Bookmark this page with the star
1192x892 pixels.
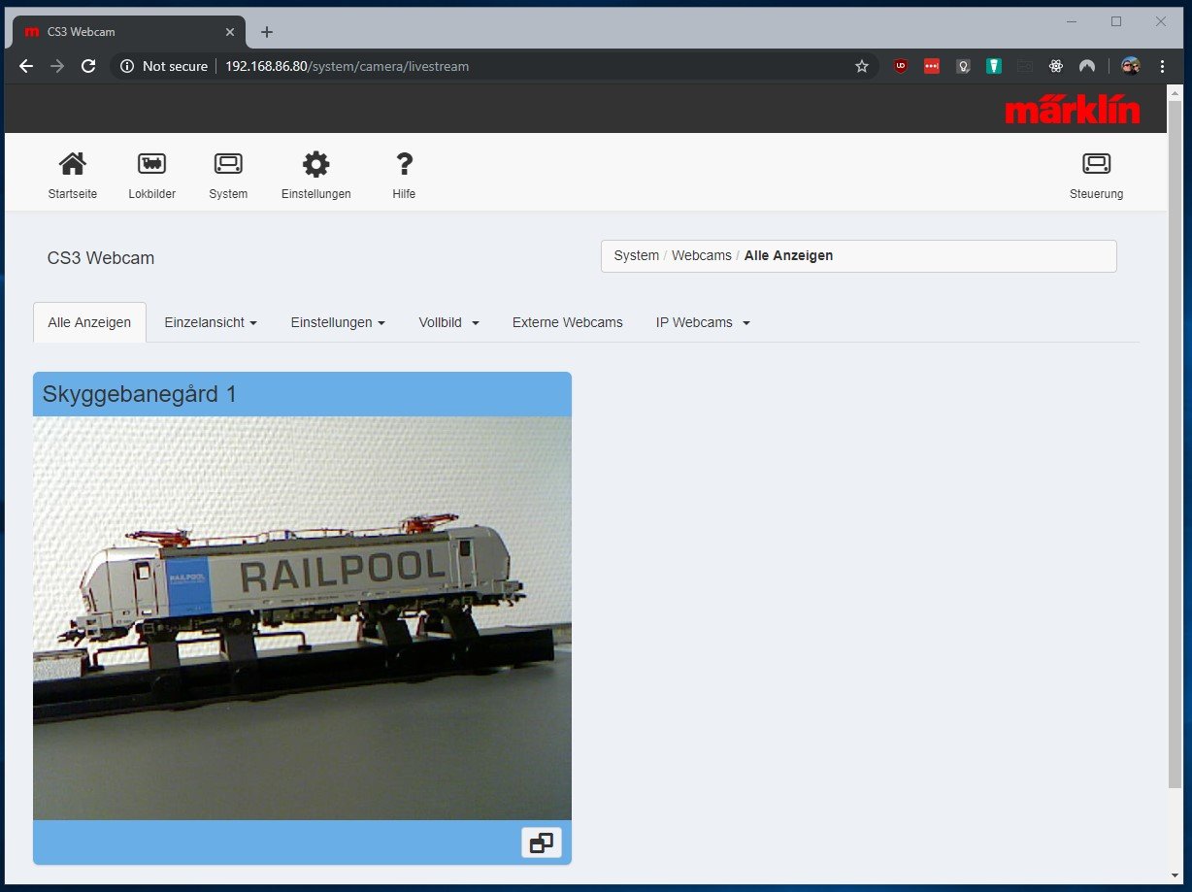tap(861, 66)
